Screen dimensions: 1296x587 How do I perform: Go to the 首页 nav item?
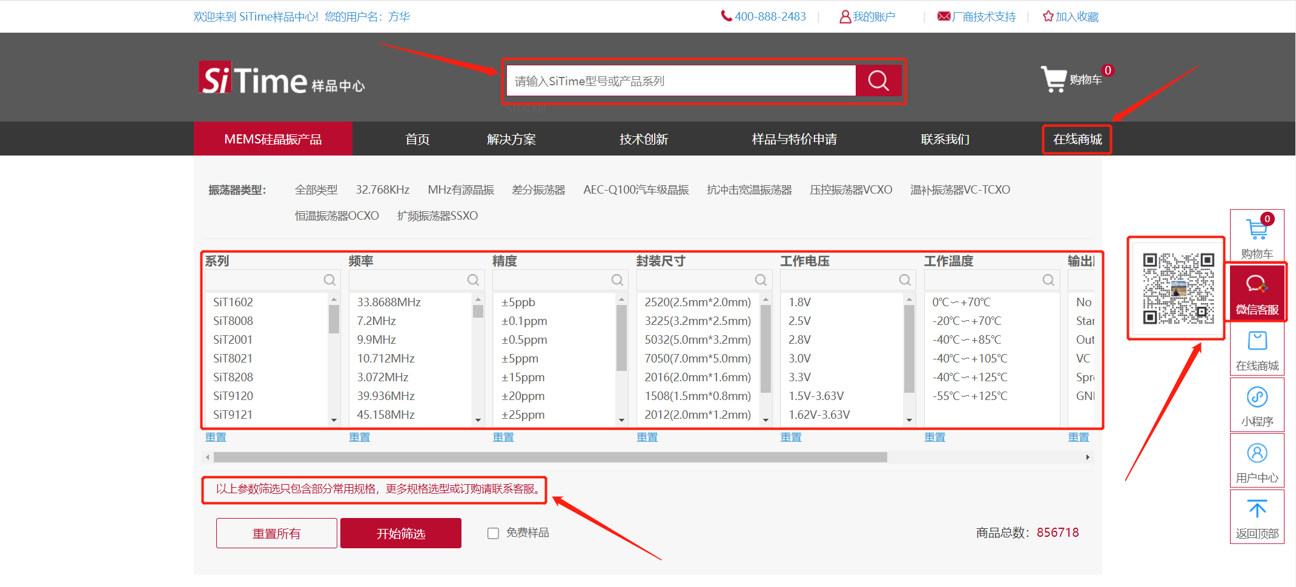[417, 139]
